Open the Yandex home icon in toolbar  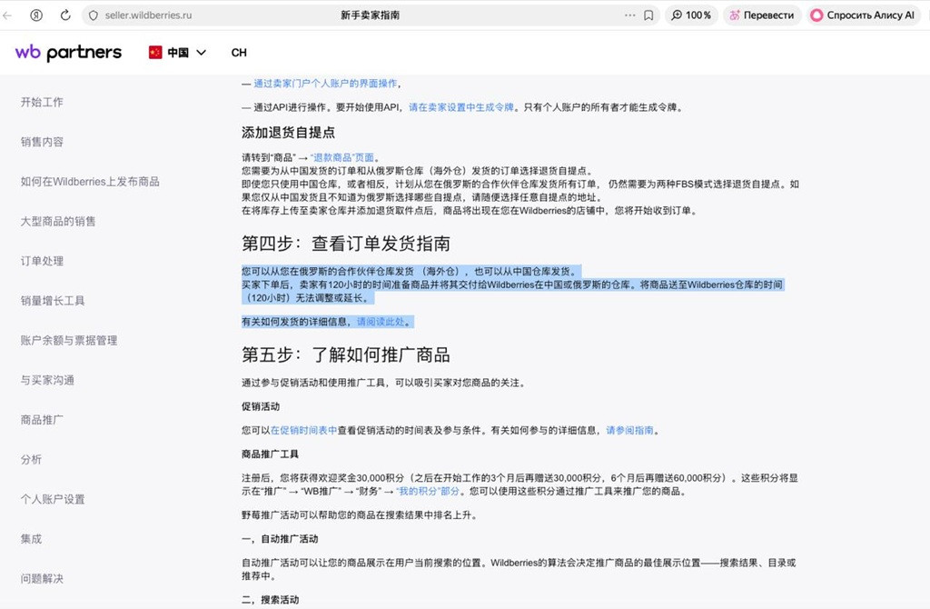click(36, 15)
